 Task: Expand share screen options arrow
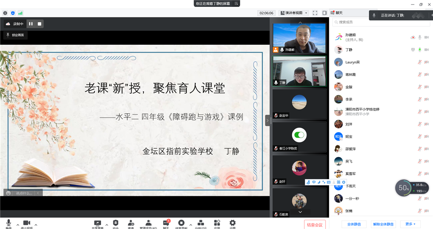pyautogui.click(x=107, y=225)
